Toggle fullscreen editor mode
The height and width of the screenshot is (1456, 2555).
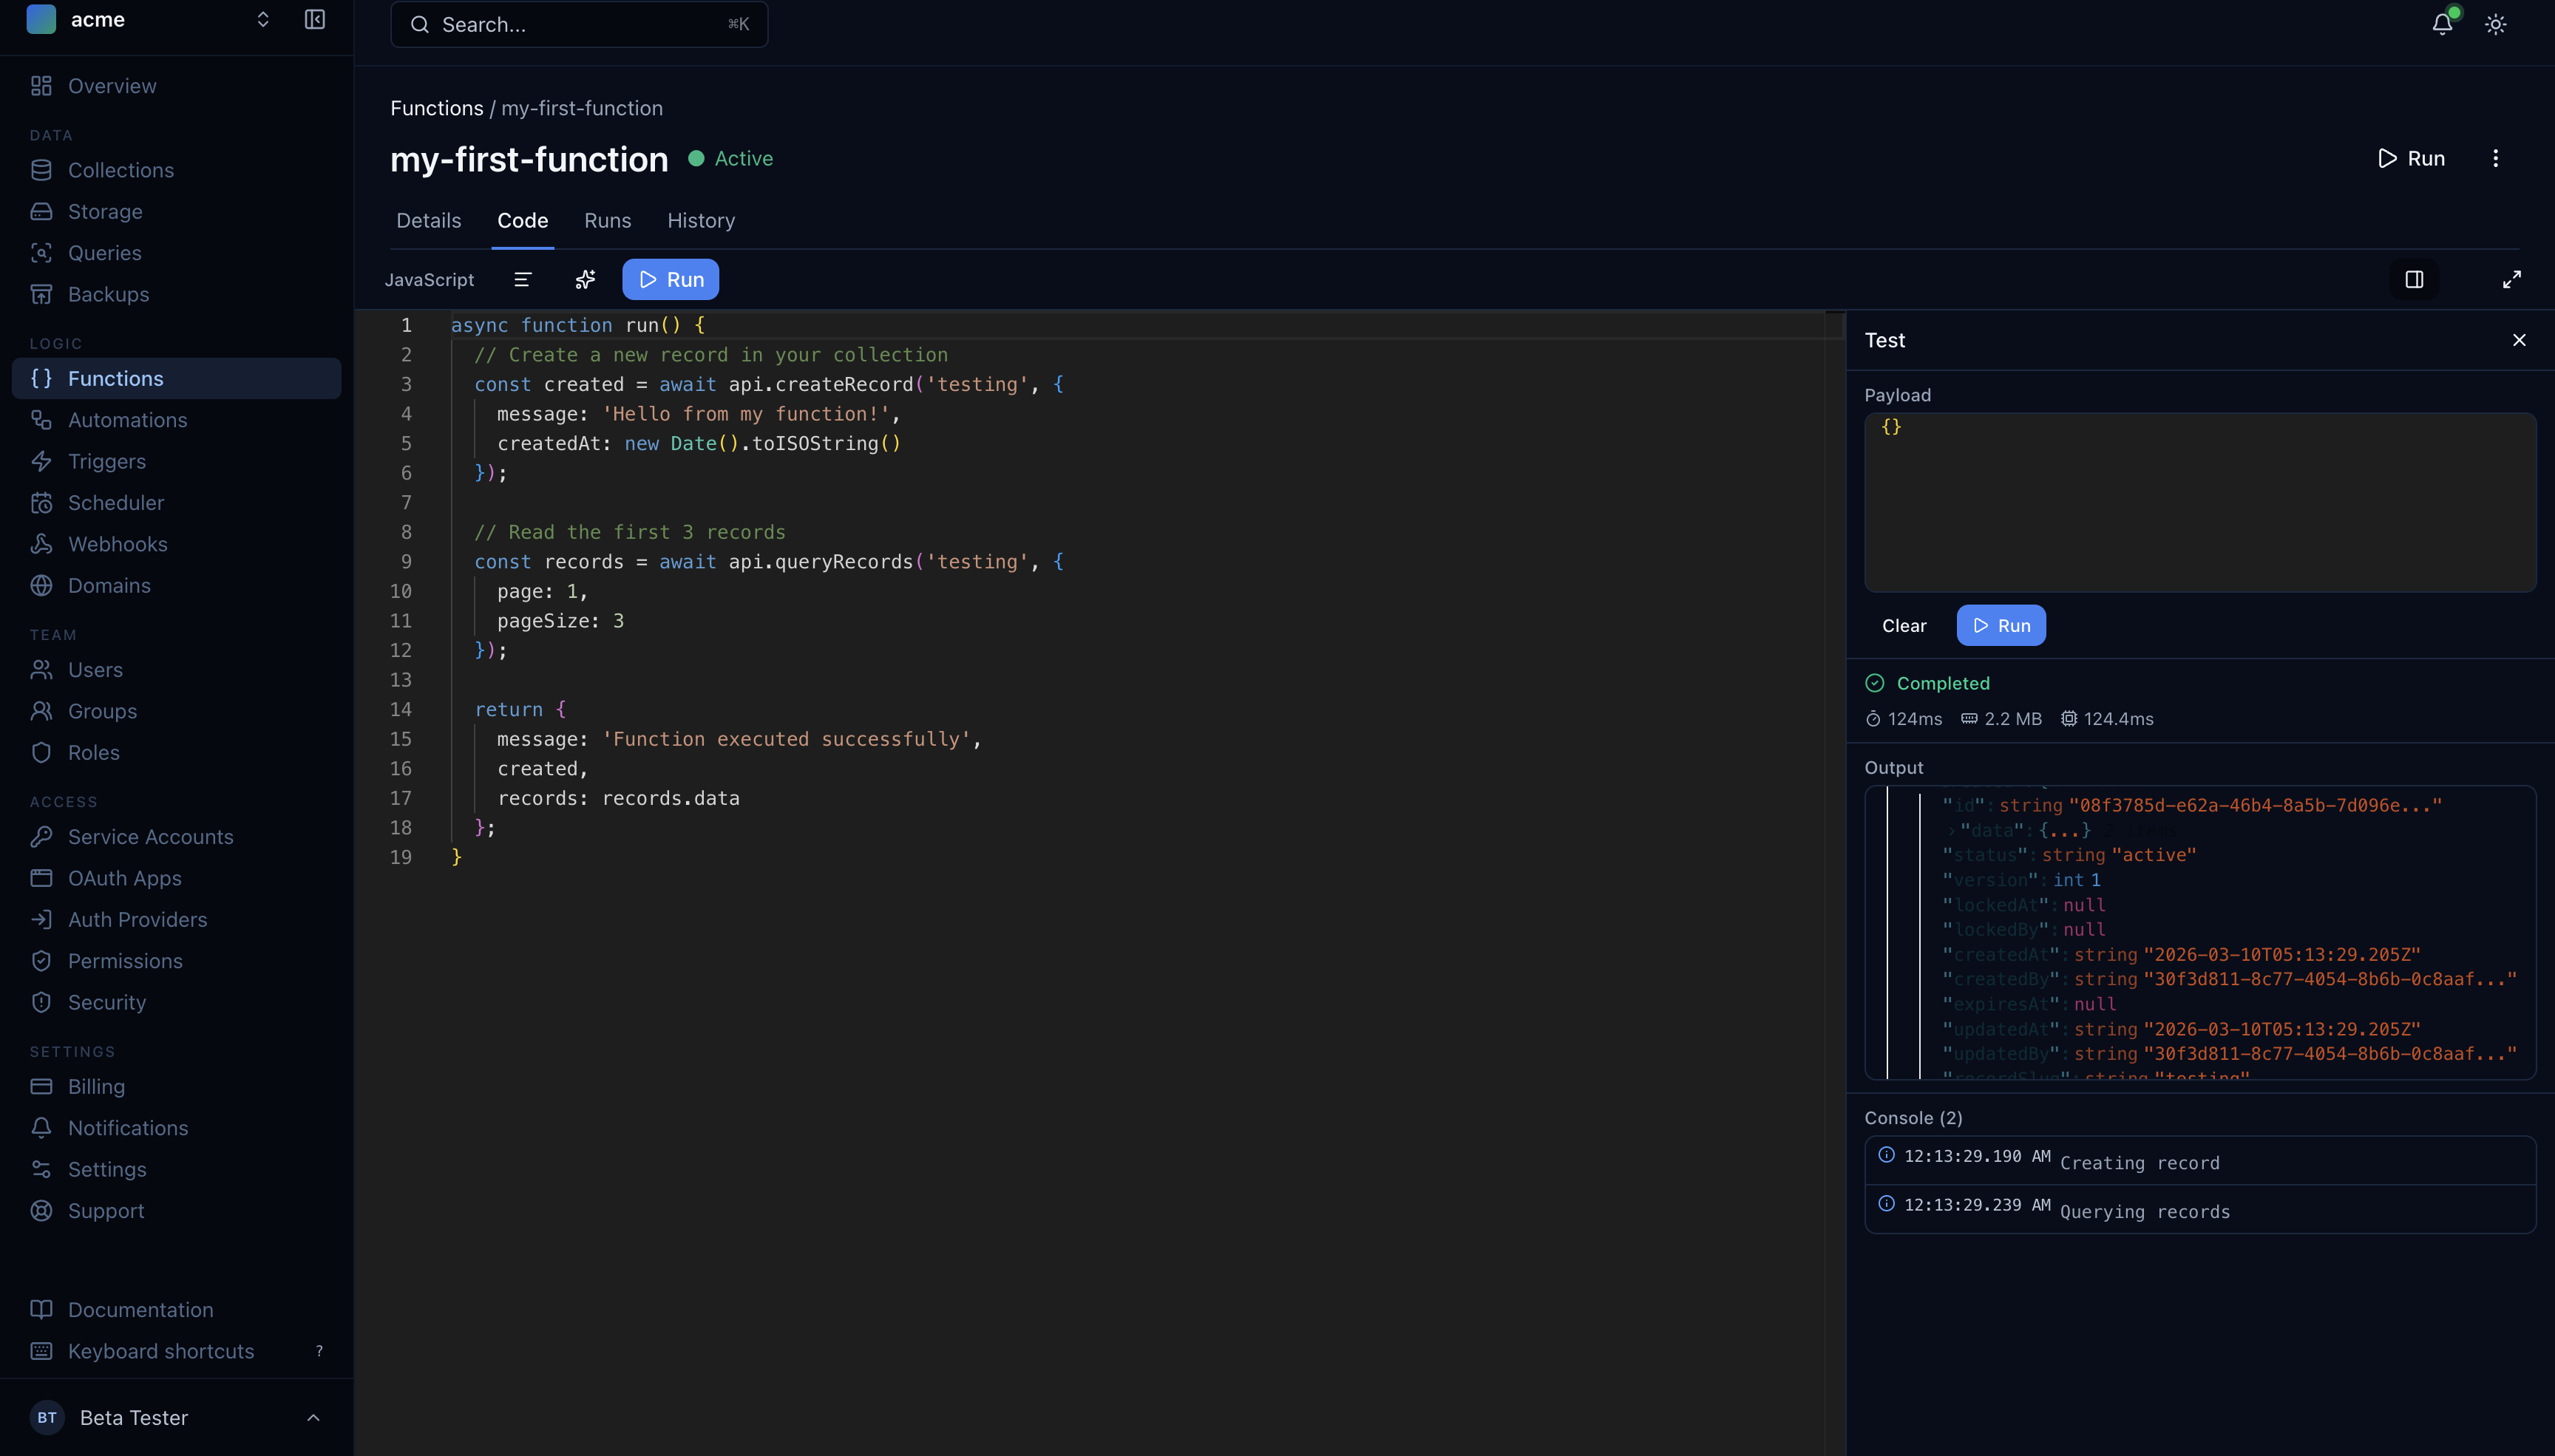click(x=2512, y=280)
